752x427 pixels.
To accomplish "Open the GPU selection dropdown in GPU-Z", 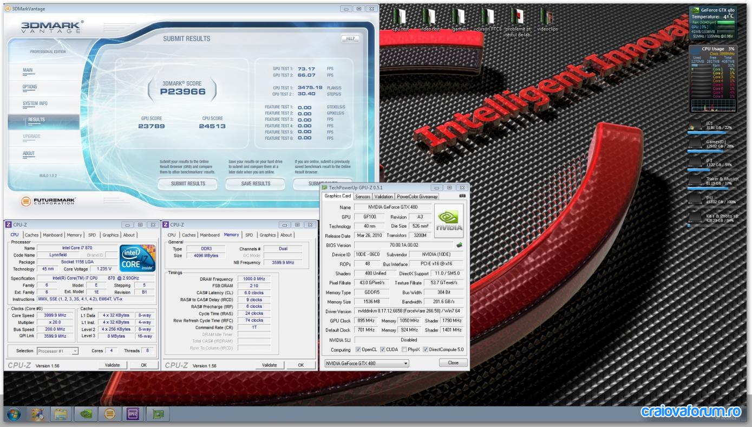I will 366,363.
